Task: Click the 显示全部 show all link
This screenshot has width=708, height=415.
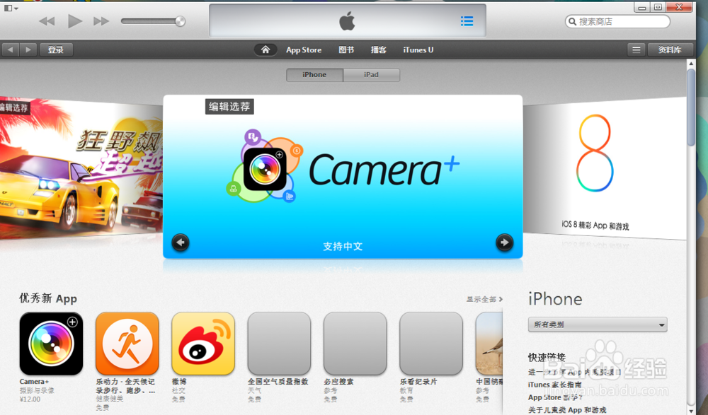Action: (484, 299)
